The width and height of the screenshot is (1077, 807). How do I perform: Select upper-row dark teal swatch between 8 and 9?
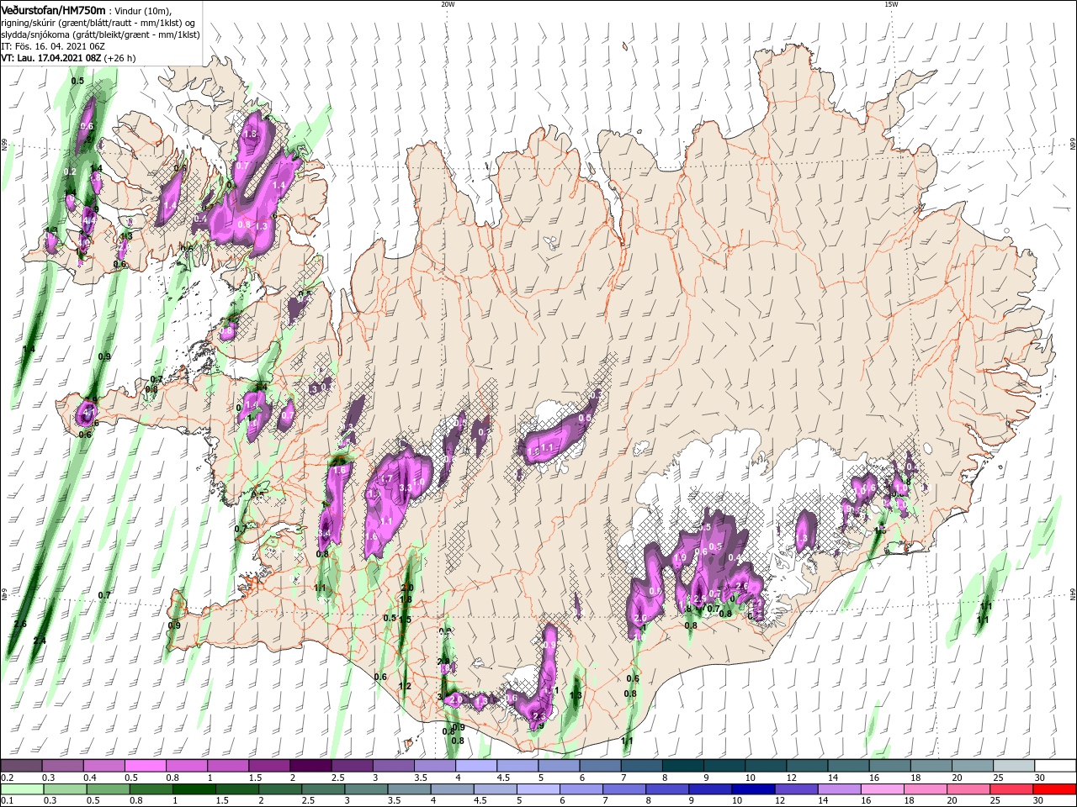(683, 766)
